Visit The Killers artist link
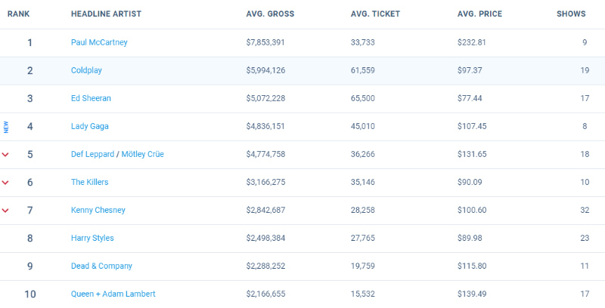Screen dimensions: 605x308 point(89,182)
